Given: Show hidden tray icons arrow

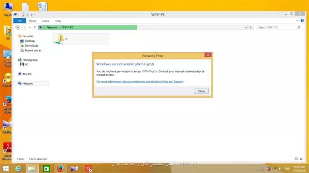Looking at the screenshot, I should (x=258, y=169).
